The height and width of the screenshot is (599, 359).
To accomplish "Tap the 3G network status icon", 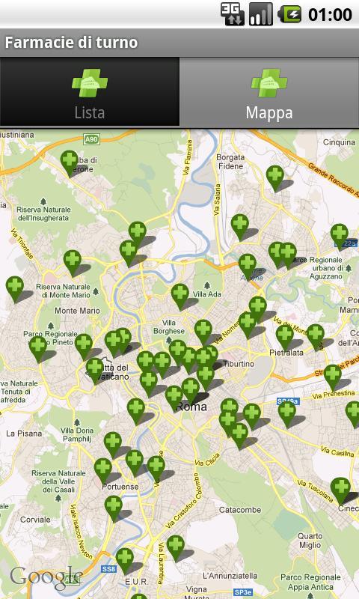I will pos(232,14).
